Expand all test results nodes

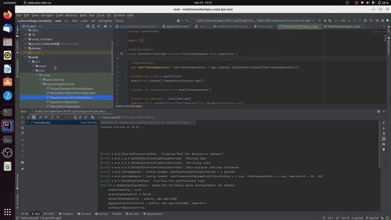coord(53,117)
